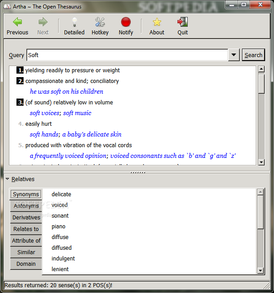Viewport: 274px width, 293px height.
Task: Select synonym 'sonant'
Action: tap(60, 216)
